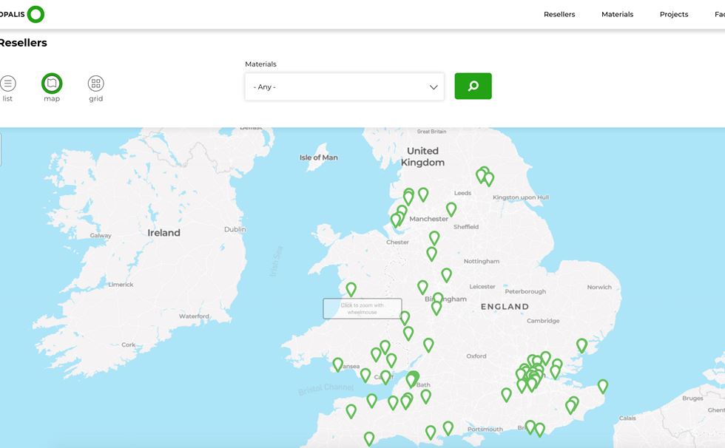This screenshot has width=725, height=448.
Task: Select the map view icon
Action: coord(52,84)
